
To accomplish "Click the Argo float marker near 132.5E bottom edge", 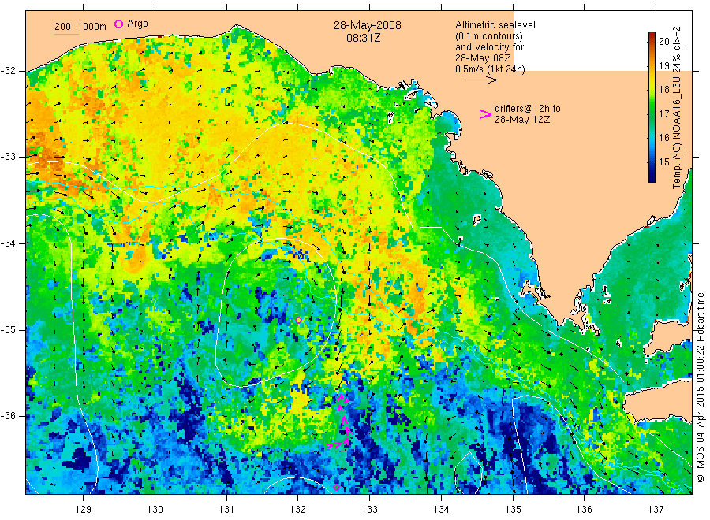I will tap(336, 487).
